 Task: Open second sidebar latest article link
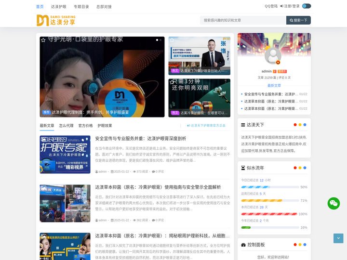pos(271,101)
